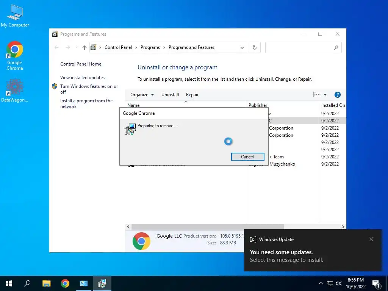Click Uninstall in the toolbar
Image resolution: width=388 pixels, height=291 pixels.
coord(170,95)
